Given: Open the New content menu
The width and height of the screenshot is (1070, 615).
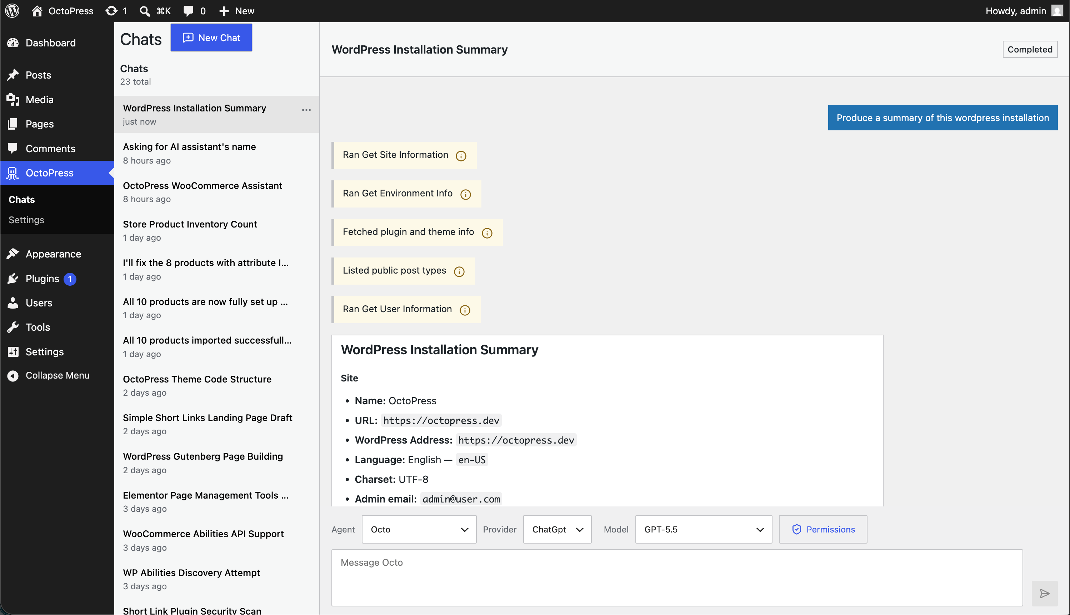Looking at the screenshot, I should click(236, 11).
